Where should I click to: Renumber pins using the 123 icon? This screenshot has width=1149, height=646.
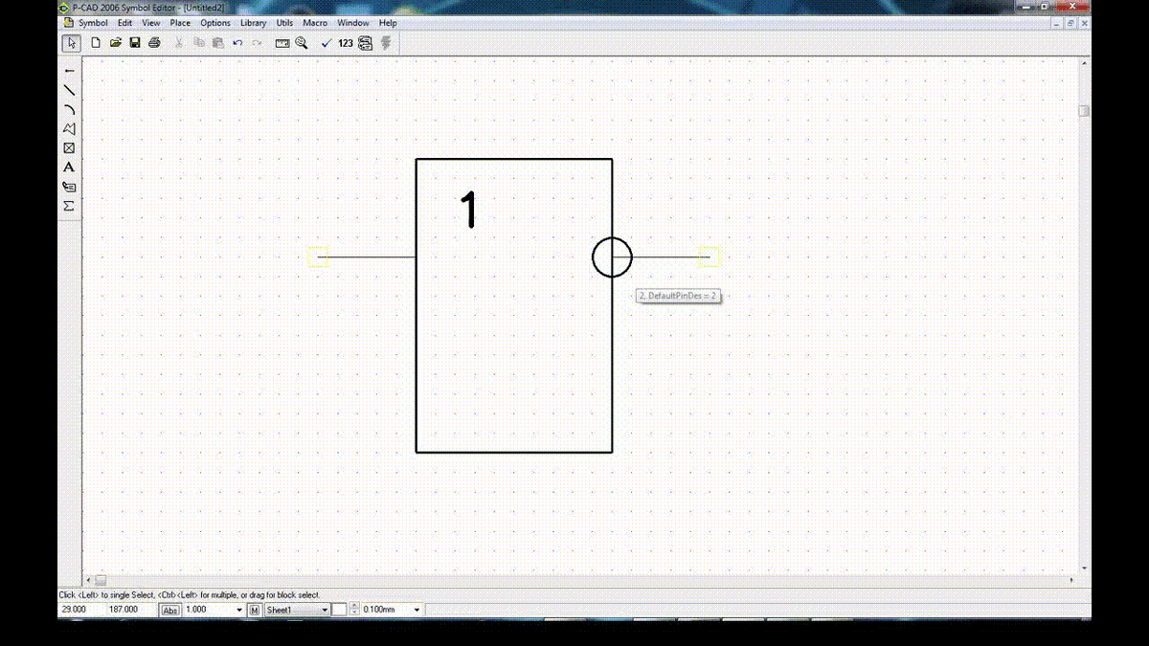(x=346, y=43)
